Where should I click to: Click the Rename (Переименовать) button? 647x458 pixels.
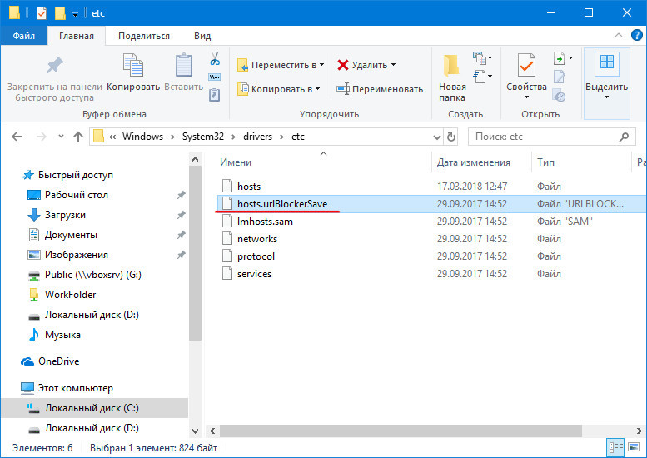[380, 89]
